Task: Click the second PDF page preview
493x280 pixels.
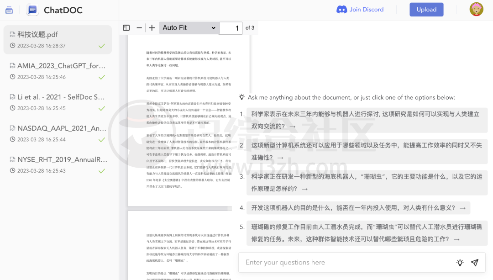Action: (180, 245)
